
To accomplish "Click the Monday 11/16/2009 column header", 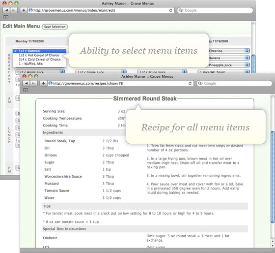I will click(29, 41).
